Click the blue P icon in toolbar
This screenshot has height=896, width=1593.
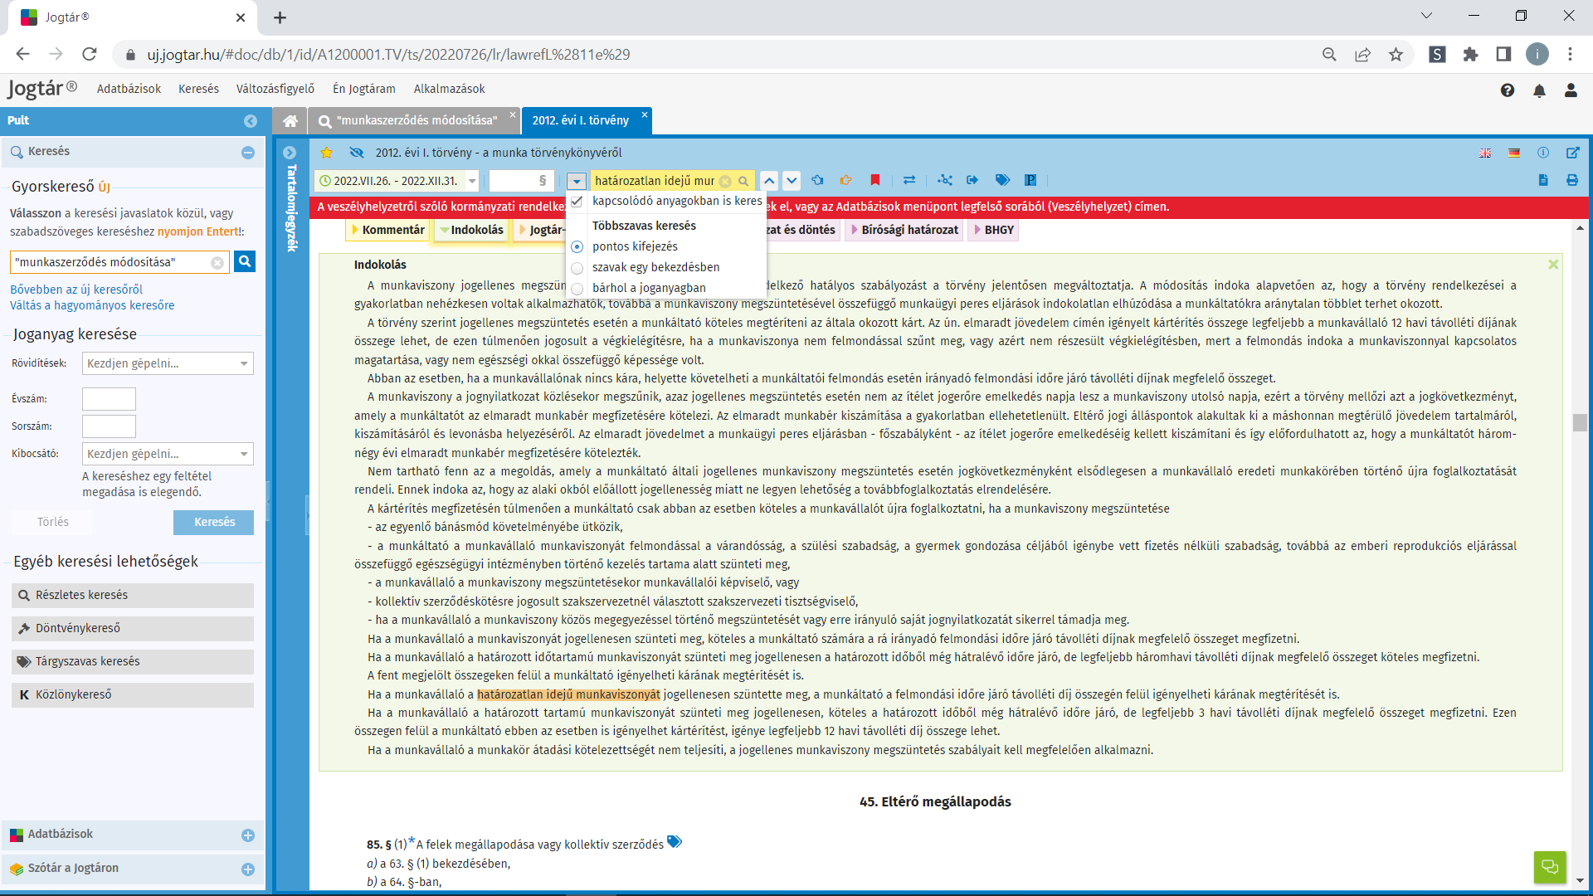[x=1030, y=180]
